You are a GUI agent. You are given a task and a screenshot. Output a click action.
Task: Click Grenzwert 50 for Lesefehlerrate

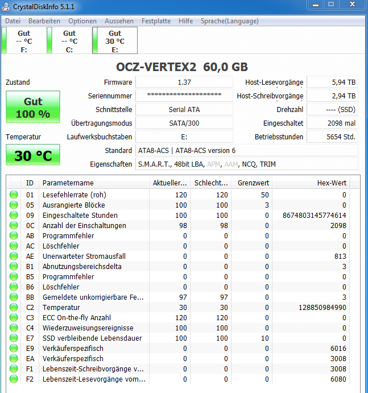264,195
